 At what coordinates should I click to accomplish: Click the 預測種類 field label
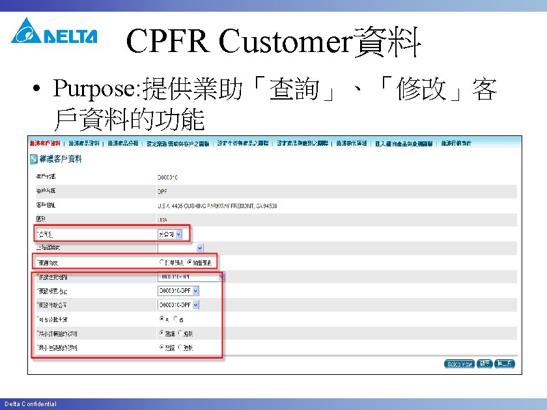coord(48,263)
